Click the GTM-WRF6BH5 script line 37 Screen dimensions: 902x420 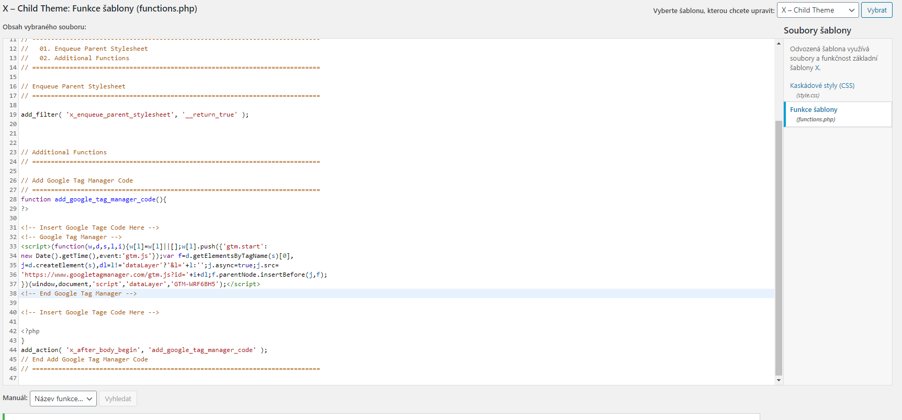tap(140, 284)
